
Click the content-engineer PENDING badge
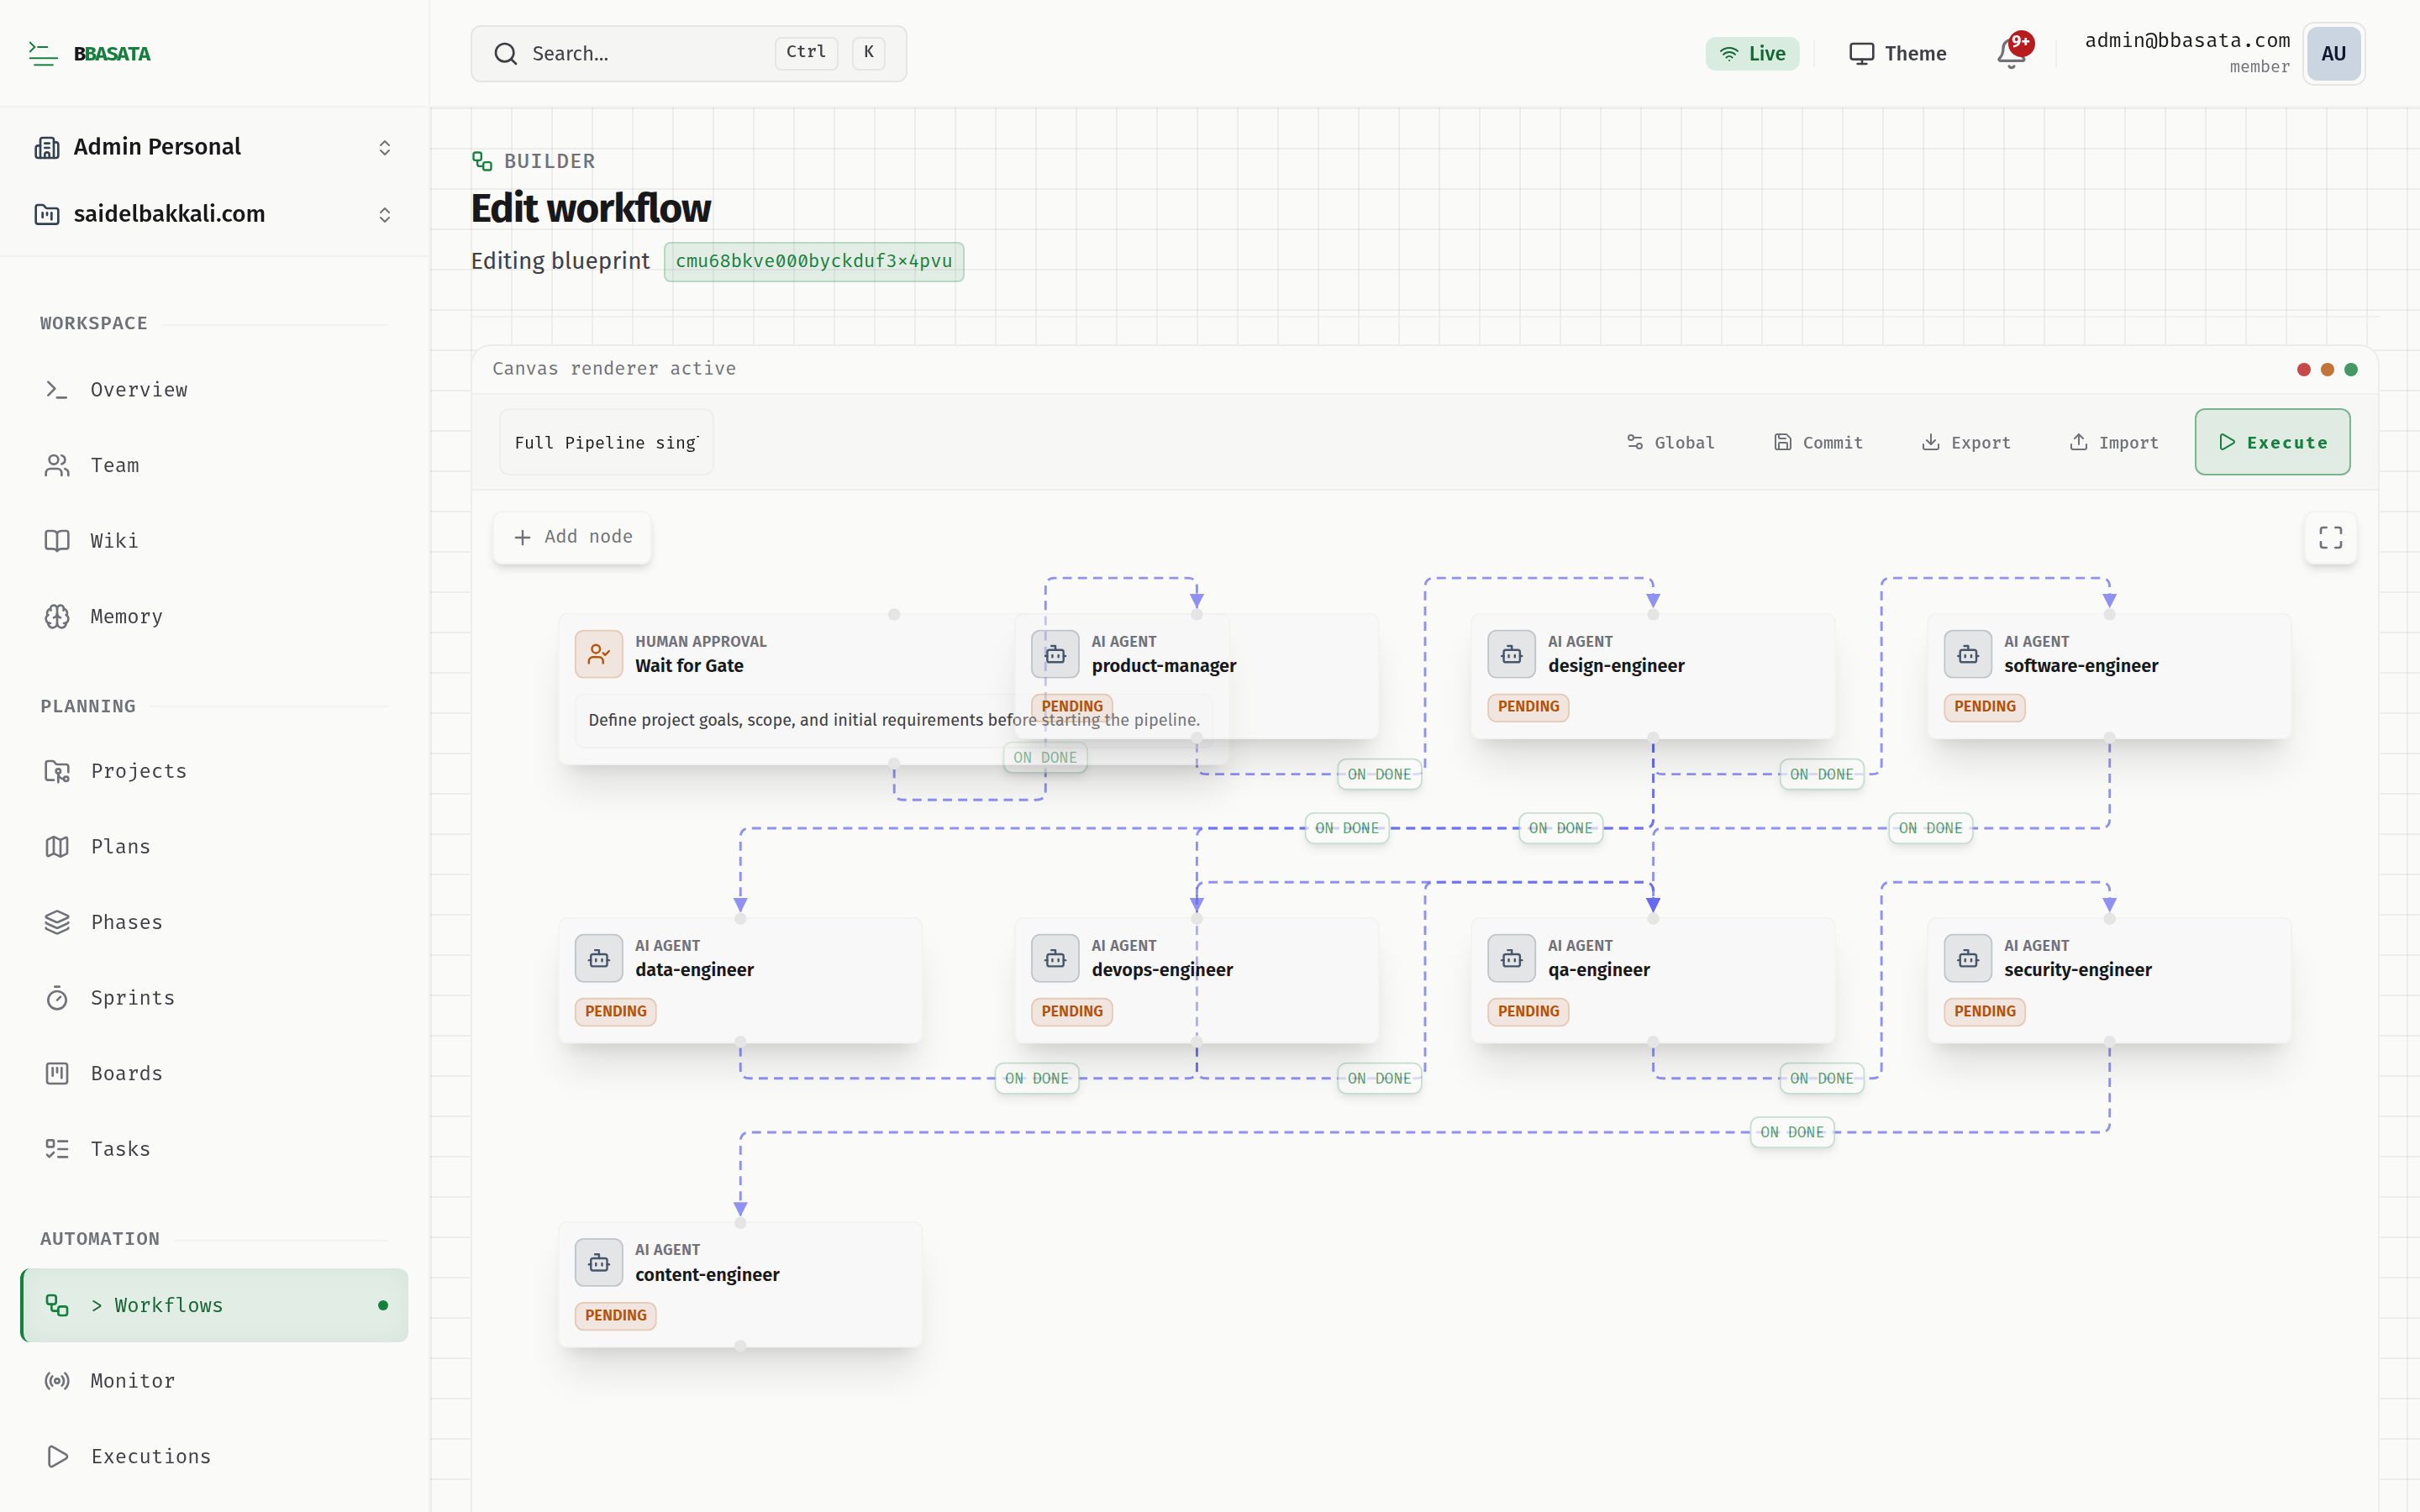click(x=615, y=1316)
